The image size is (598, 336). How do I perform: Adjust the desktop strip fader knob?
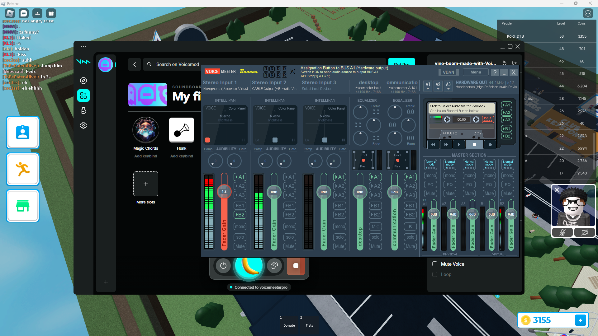pyautogui.click(x=360, y=192)
